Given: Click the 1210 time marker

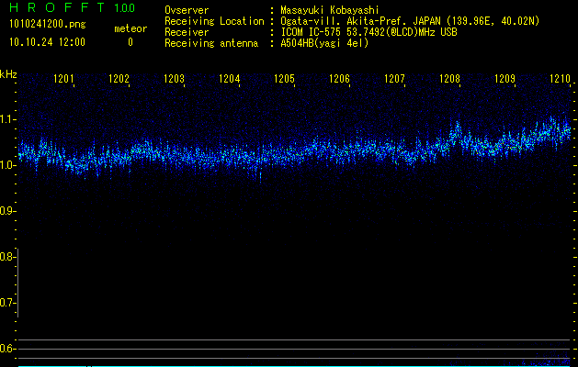Looking at the screenshot, I should click(560, 80).
